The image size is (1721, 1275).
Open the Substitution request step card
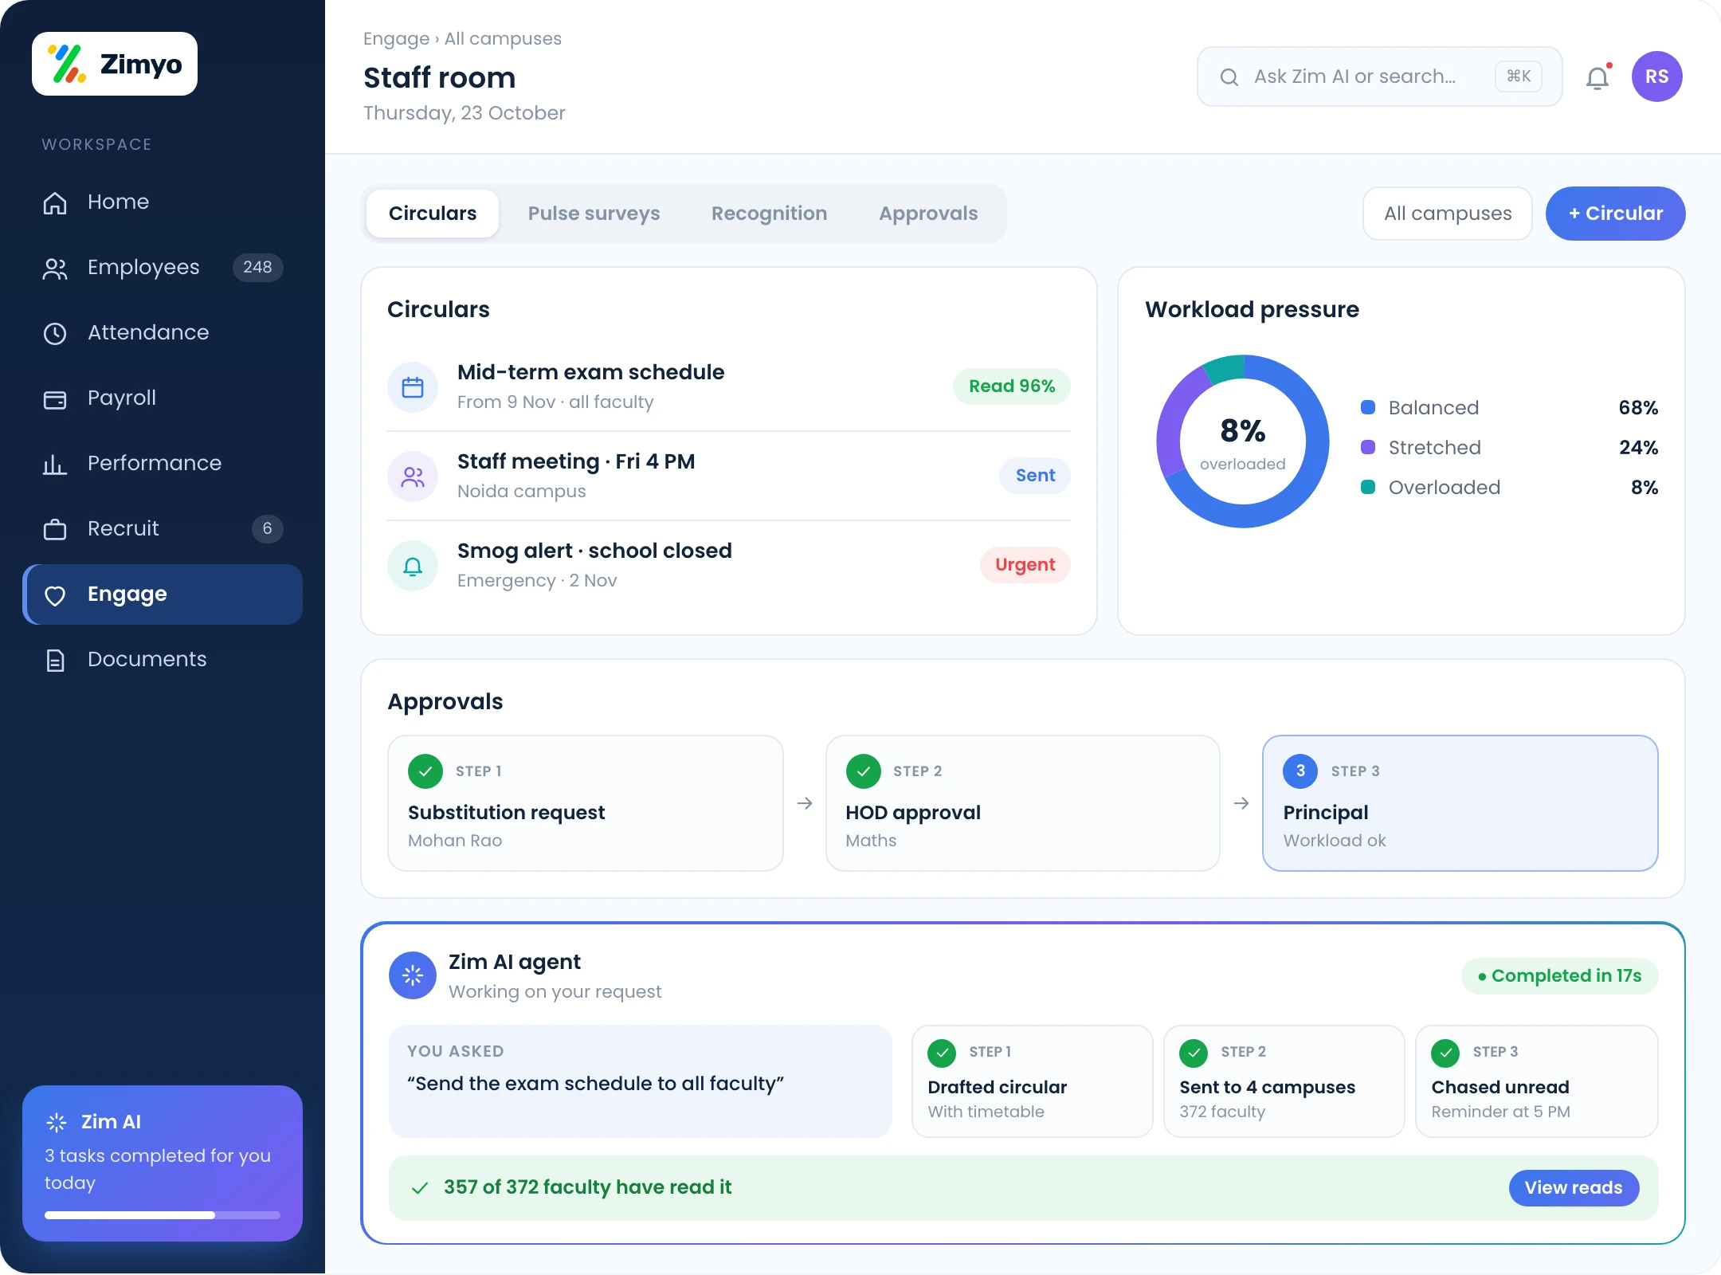586,803
